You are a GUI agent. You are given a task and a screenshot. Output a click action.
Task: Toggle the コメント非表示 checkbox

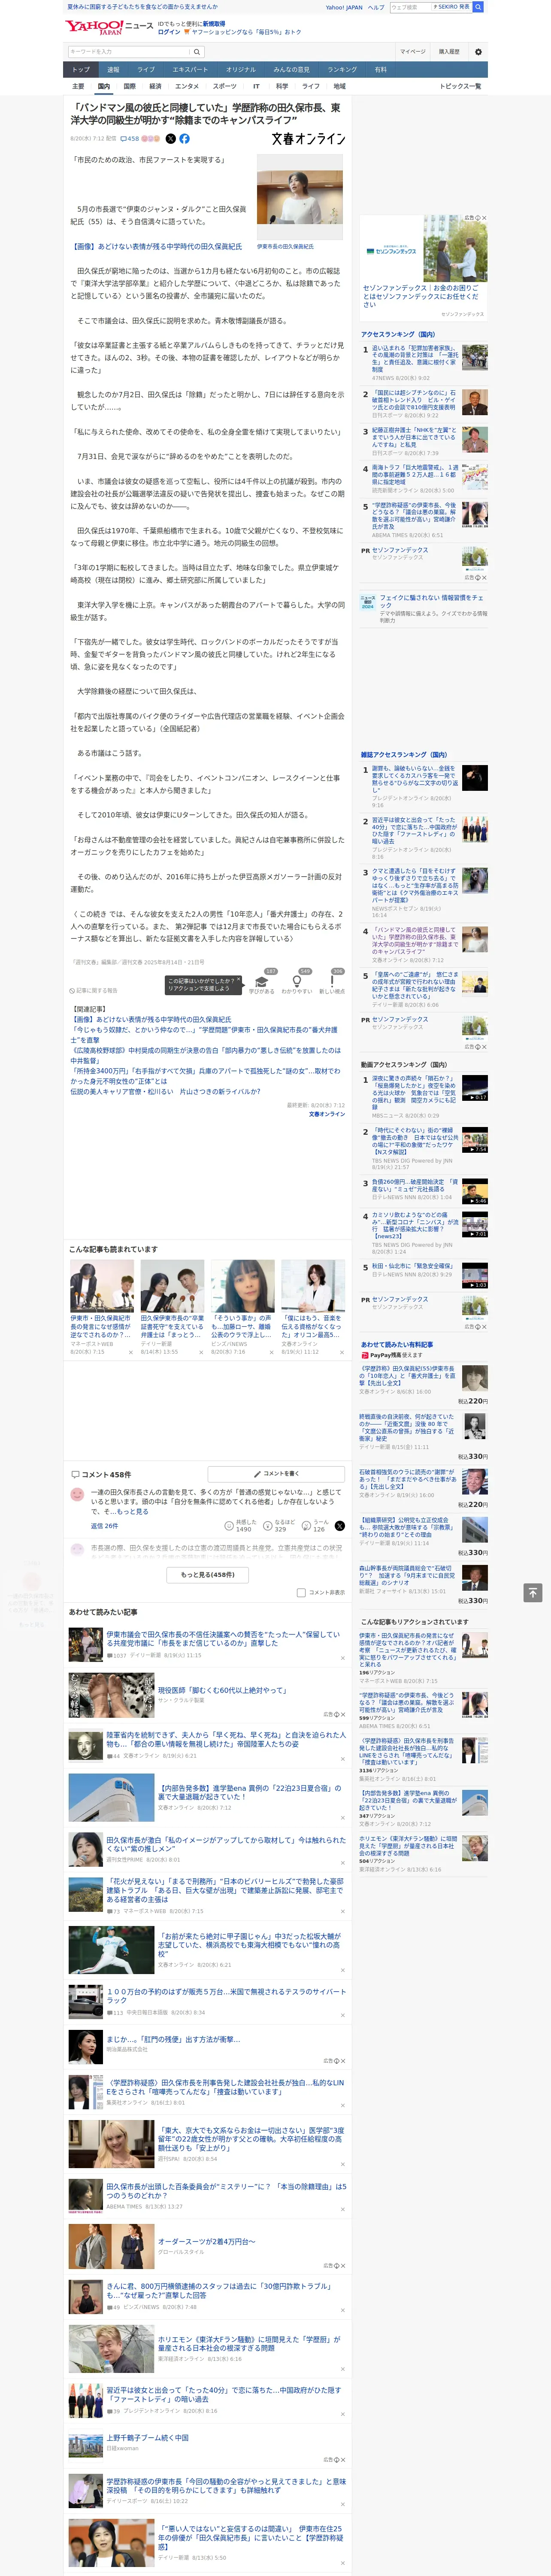[301, 1592]
